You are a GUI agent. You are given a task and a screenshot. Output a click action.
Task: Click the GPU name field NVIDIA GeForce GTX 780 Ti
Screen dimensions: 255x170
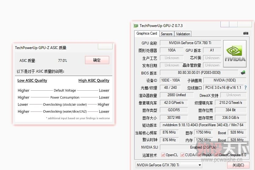(x=190, y=43)
